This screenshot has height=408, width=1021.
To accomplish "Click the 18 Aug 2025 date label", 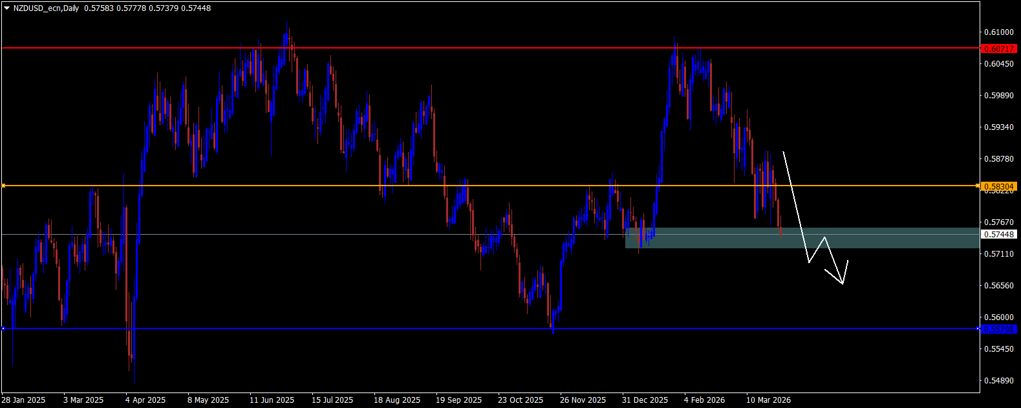I will 397,400.
